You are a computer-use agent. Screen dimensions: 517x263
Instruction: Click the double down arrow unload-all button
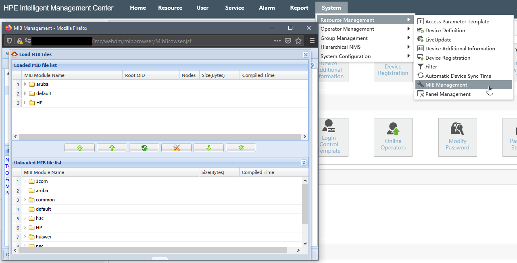241,148
